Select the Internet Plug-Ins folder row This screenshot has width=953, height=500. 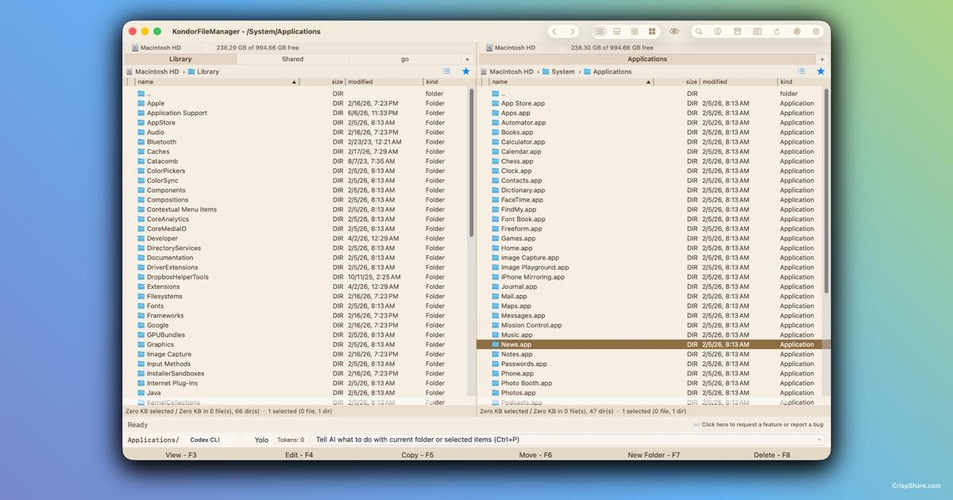297,383
